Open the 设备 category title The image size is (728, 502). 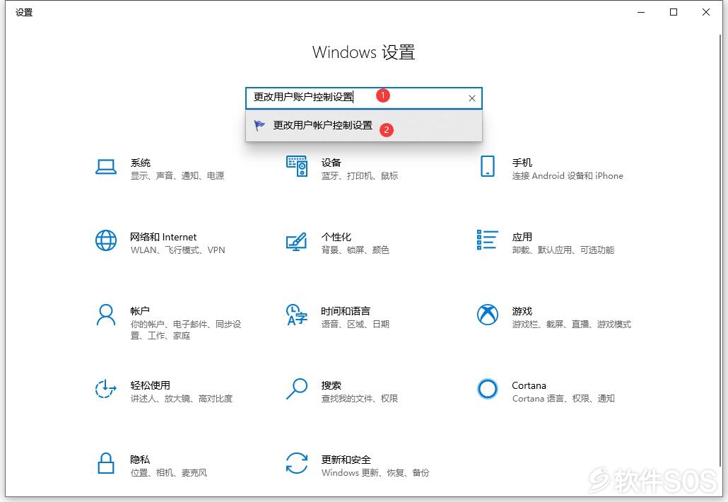tap(331, 163)
